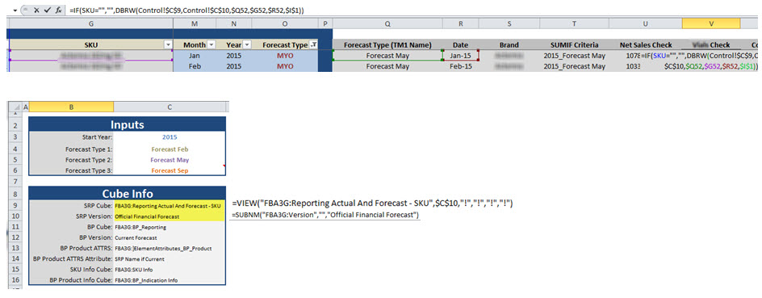Viewport: 762px width, 298px height.
Task: Select column C header in Control sheet
Action: [170, 106]
